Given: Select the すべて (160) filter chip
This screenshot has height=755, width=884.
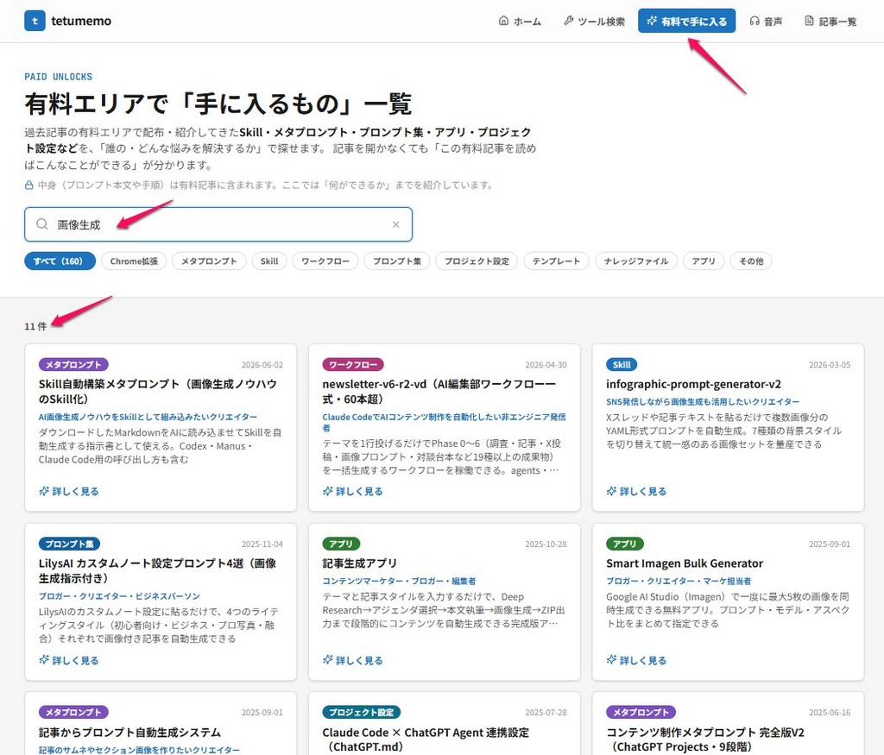Looking at the screenshot, I should 60,261.
